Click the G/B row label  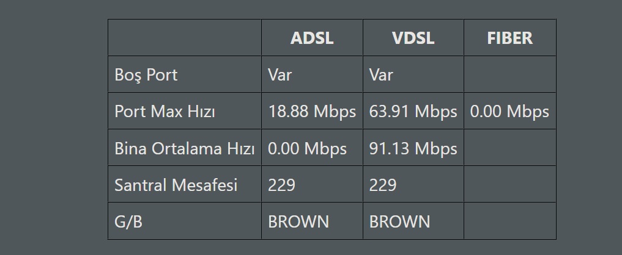click(128, 221)
